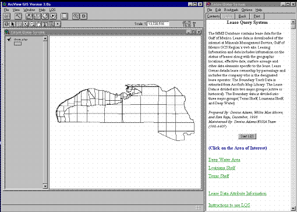Open ArcView's Window menu
The width and height of the screenshot is (297, 212).
(x=29, y=10)
